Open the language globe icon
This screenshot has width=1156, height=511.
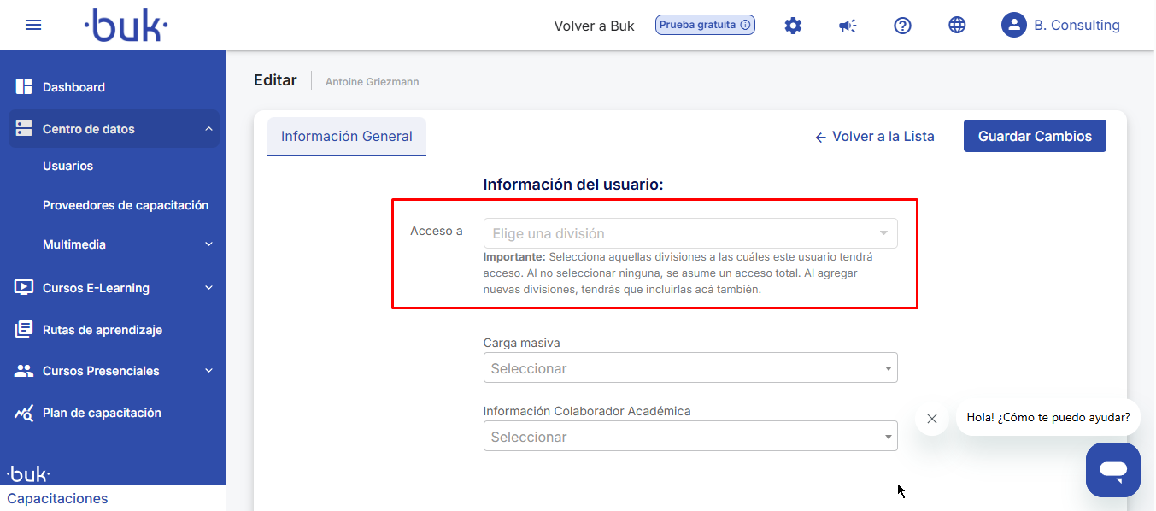957,26
